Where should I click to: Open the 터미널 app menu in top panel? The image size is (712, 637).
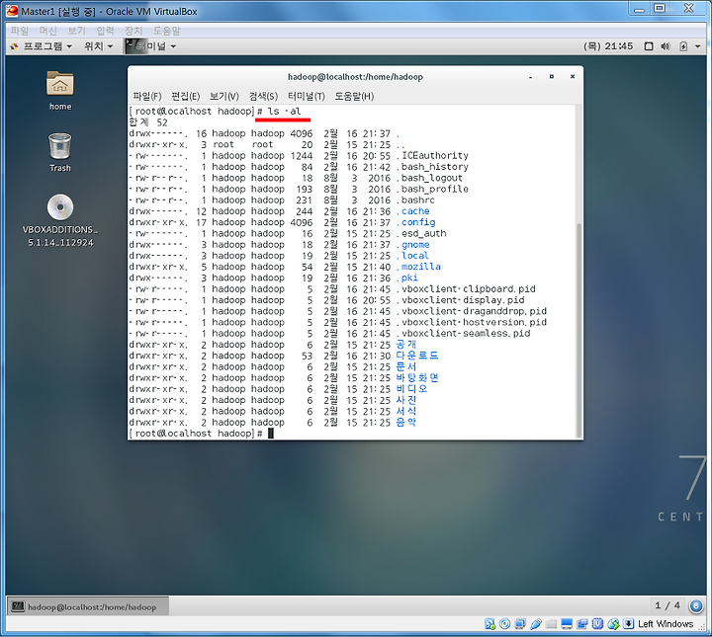(150, 46)
